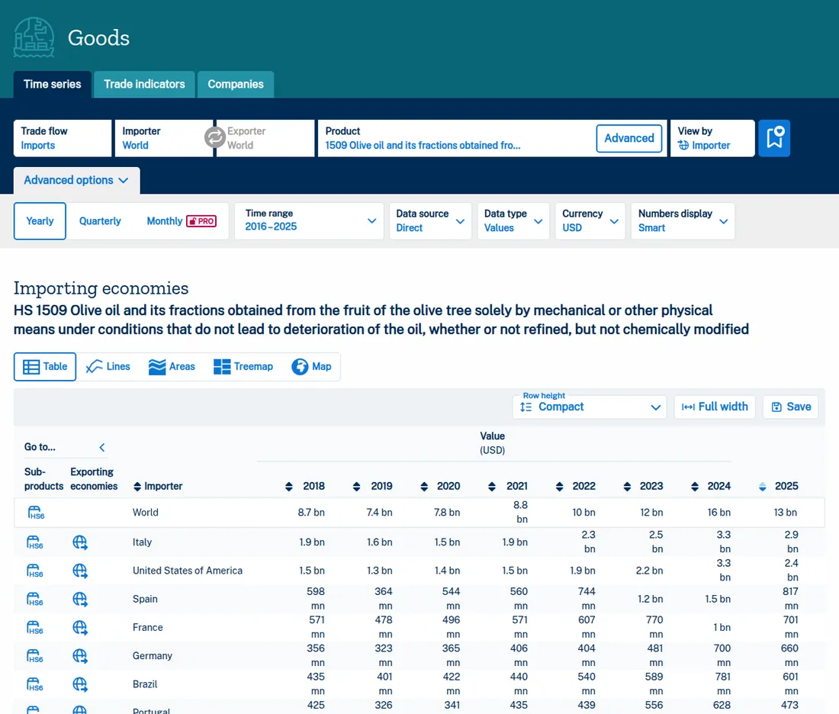Switch to Treemap view
This screenshot has height=714, width=839.
tap(243, 367)
